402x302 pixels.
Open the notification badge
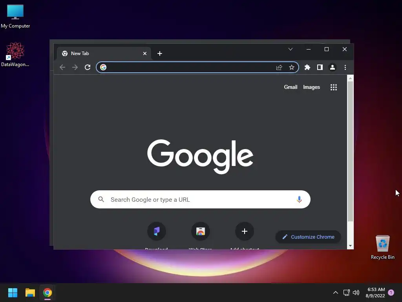point(391,293)
